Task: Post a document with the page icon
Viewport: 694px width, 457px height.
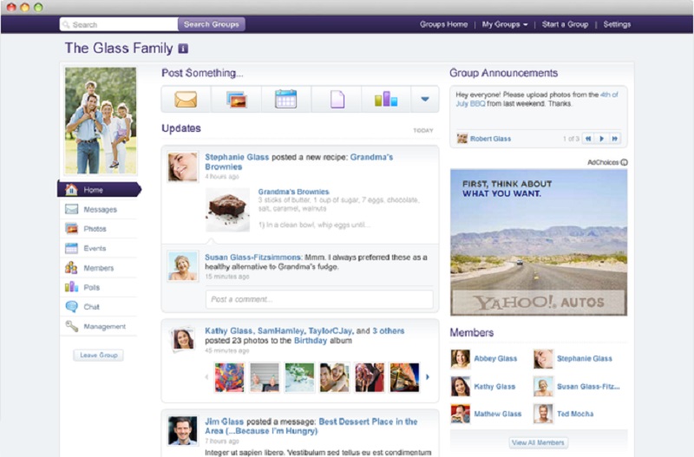Action: tap(337, 100)
